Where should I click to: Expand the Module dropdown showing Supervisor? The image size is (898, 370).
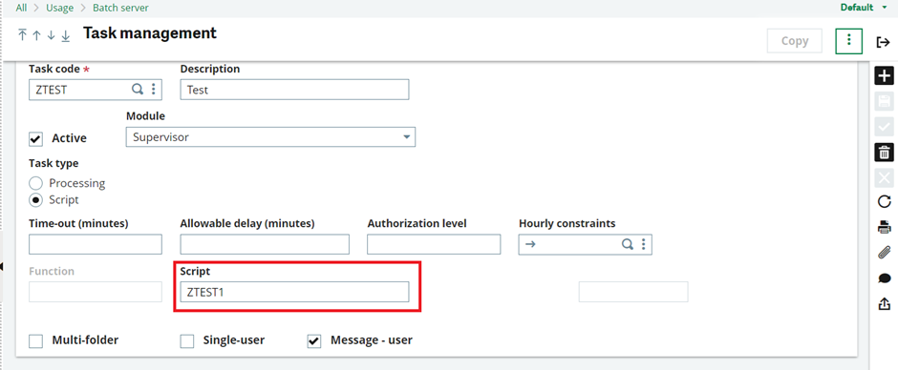pos(270,137)
